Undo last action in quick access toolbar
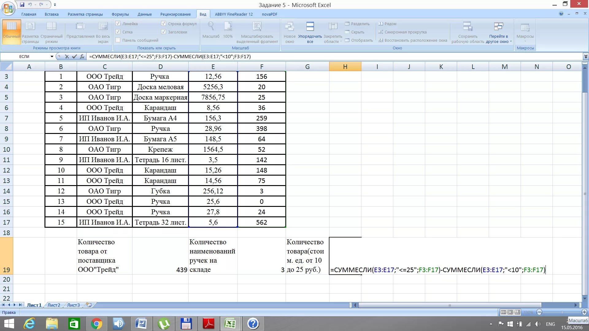This screenshot has width=589, height=331. (x=30, y=5)
